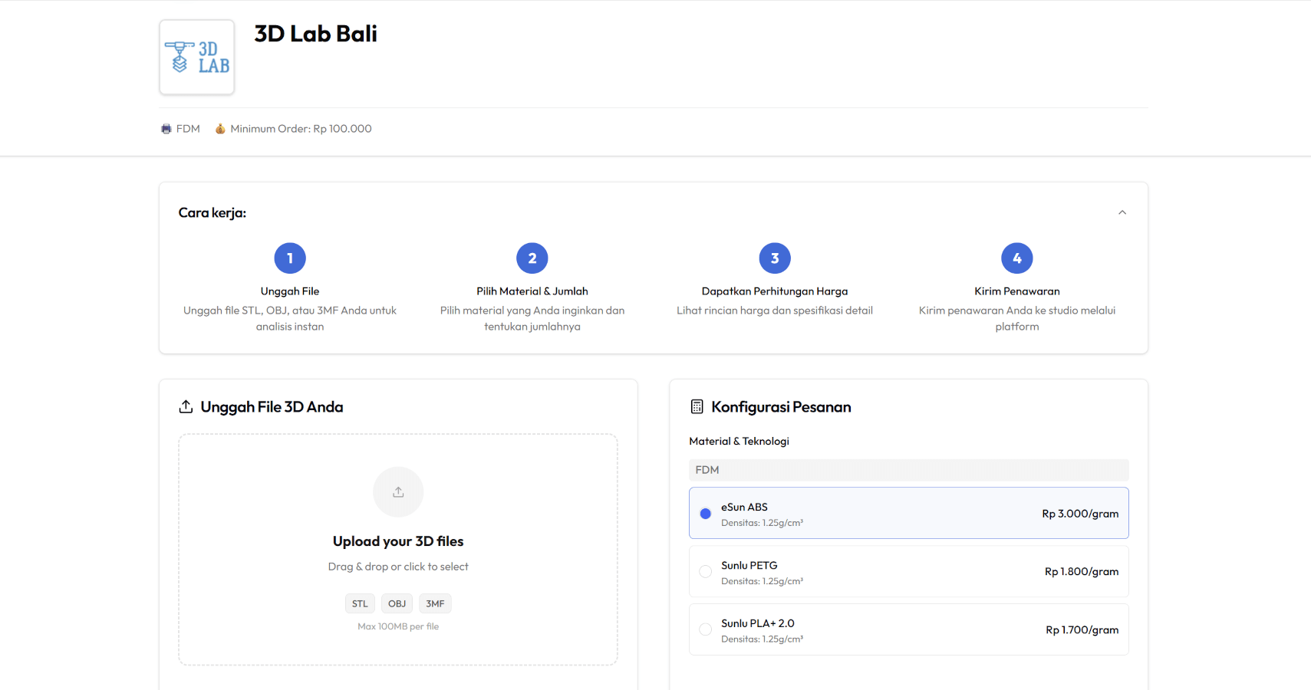Click the STL format chip

pos(360,603)
